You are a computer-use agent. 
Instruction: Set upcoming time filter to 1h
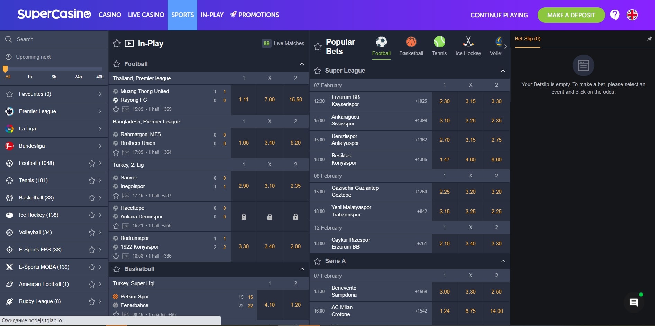30,77
